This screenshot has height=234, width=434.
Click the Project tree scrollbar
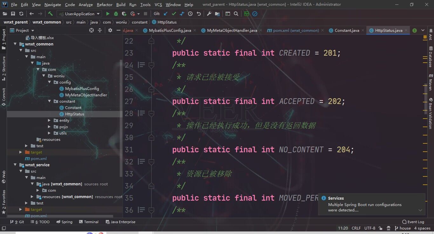coord(121,118)
